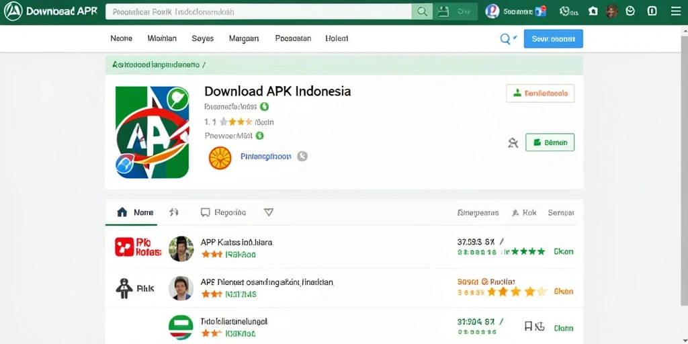Image resolution: width=688 pixels, height=344 pixels.
Task: Click the green outlined Bemen button
Action: coord(550,142)
